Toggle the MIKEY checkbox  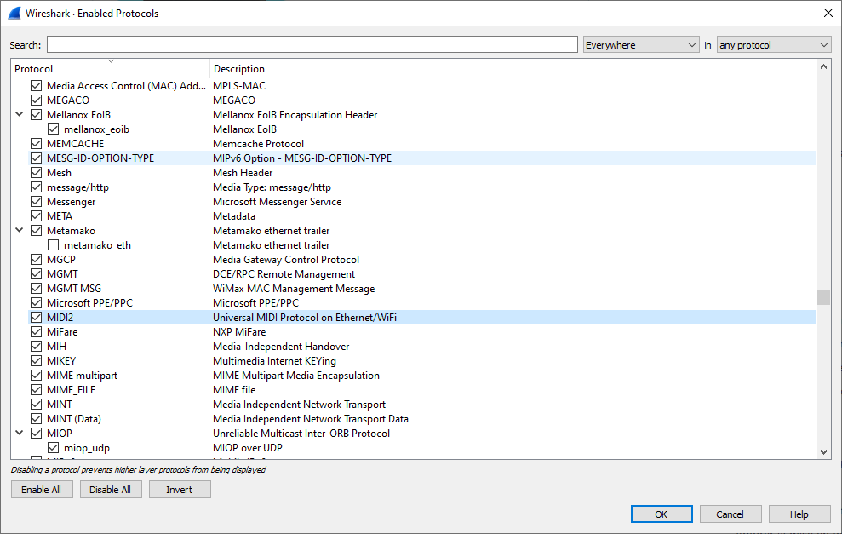[36, 362]
